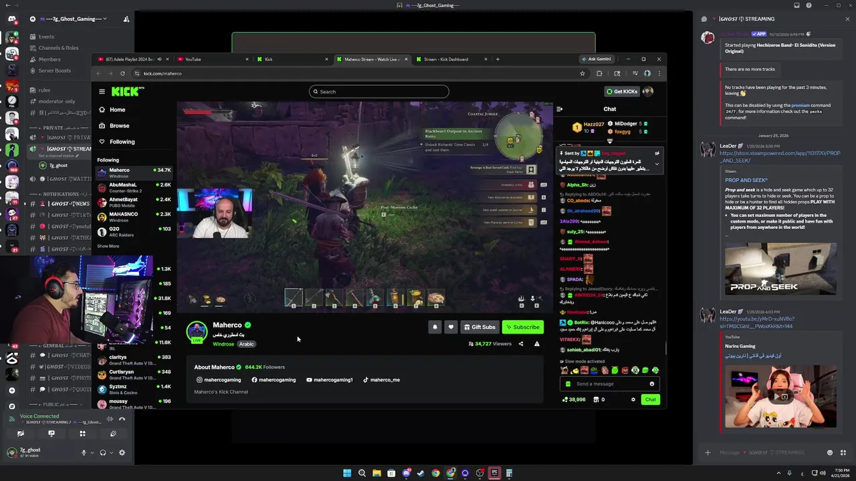Share your screen in Discord
The height and width of the screenshot is (481, 856).
tap(51, 434)
